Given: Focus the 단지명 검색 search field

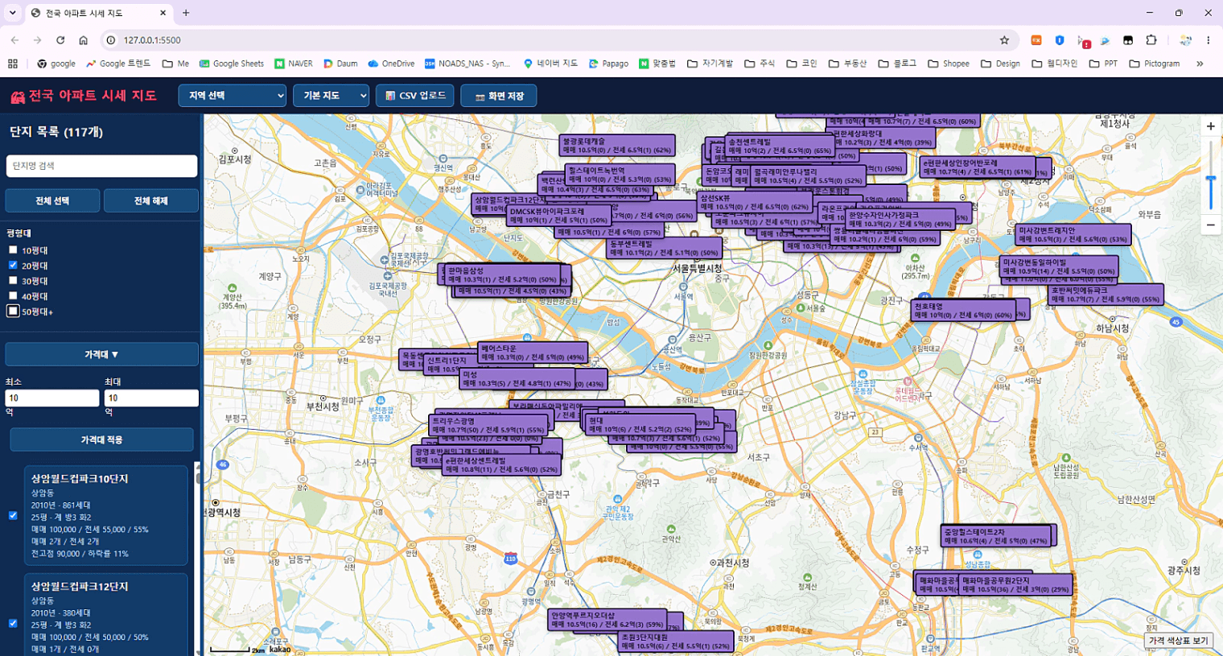Looking at the screenshot, I should 101,166.
